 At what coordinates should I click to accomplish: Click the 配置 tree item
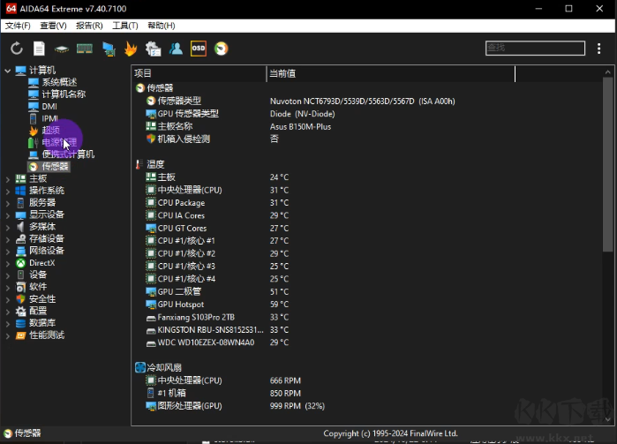click(x=38, y=311)
